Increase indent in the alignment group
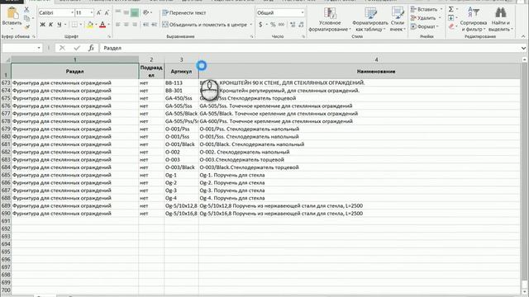 (154, 25)
